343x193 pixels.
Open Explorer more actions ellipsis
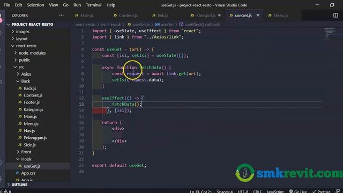point(62,16)
